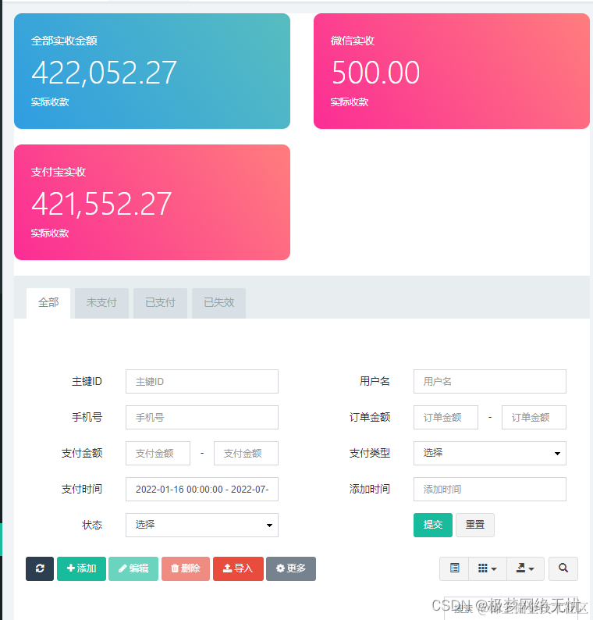Click the 添加时间 input field

point(490,490)
